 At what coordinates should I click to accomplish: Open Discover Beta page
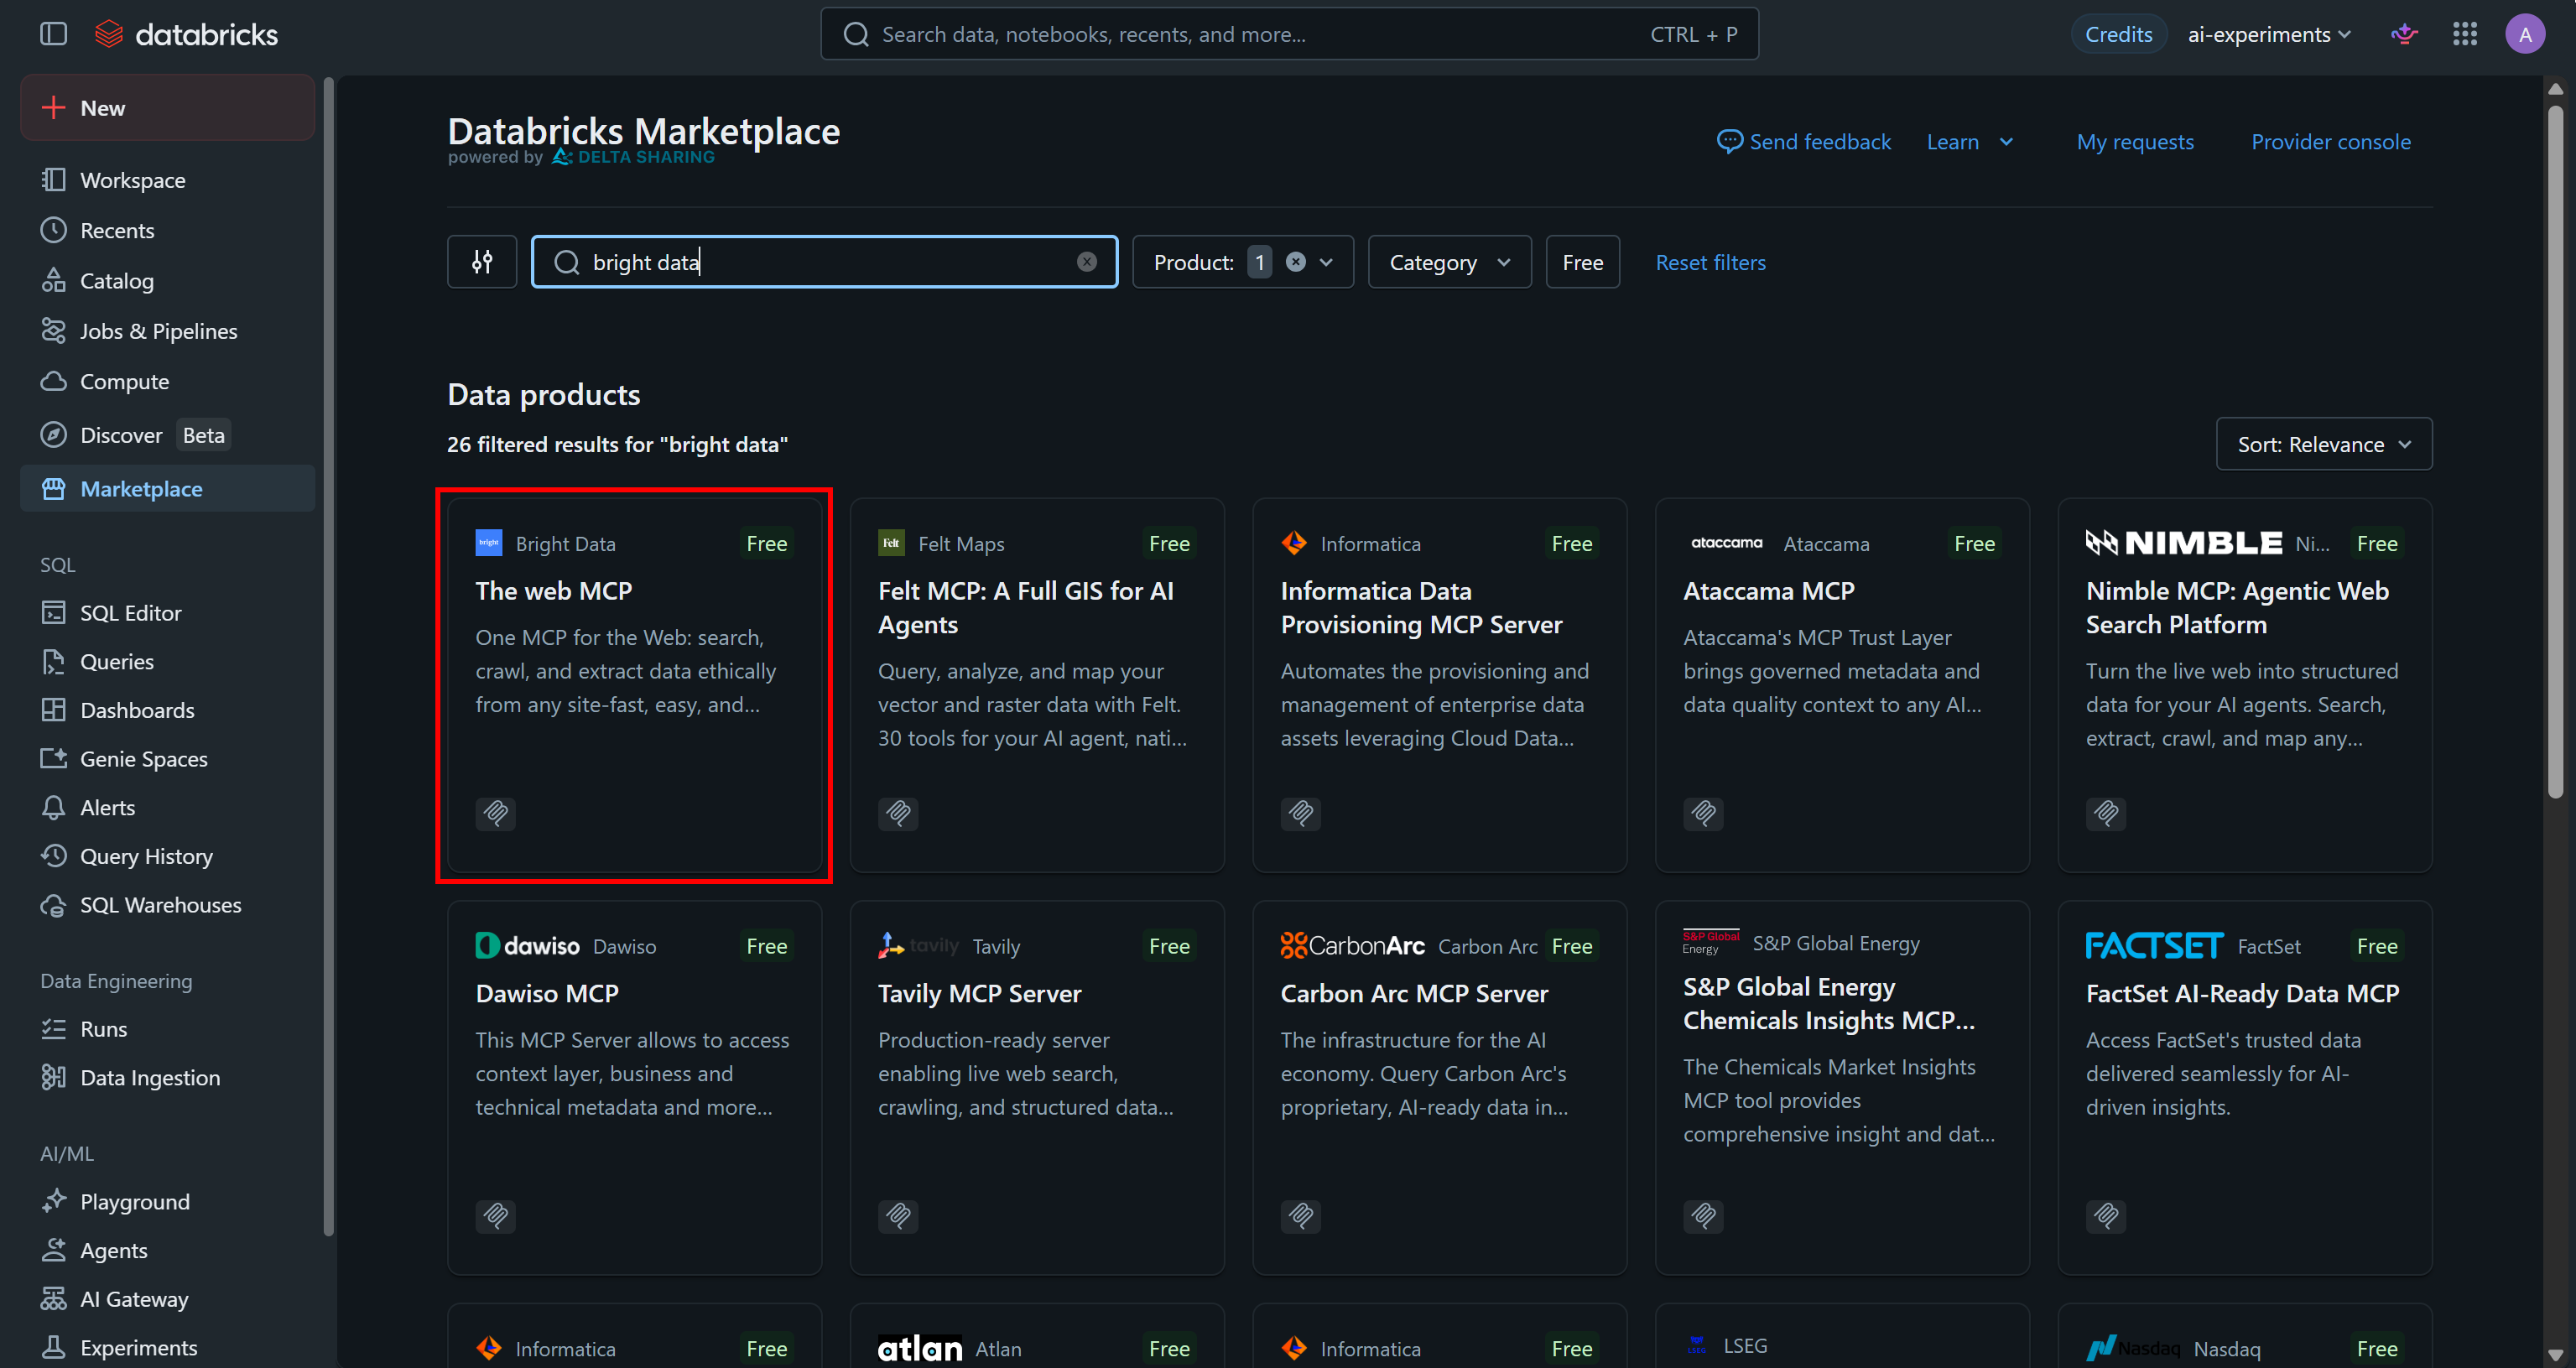(167, 435)
